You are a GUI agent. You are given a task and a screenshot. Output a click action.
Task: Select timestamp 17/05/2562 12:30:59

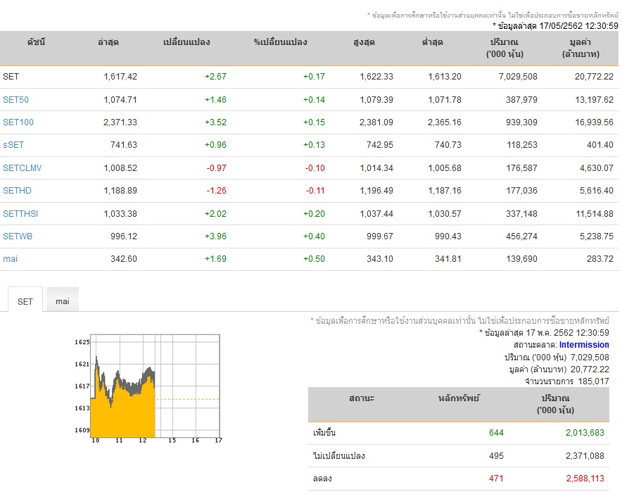coord(579,26)
